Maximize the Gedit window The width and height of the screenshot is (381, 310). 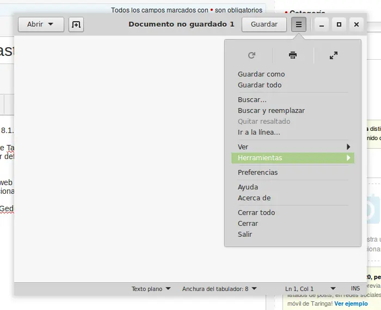339,24
